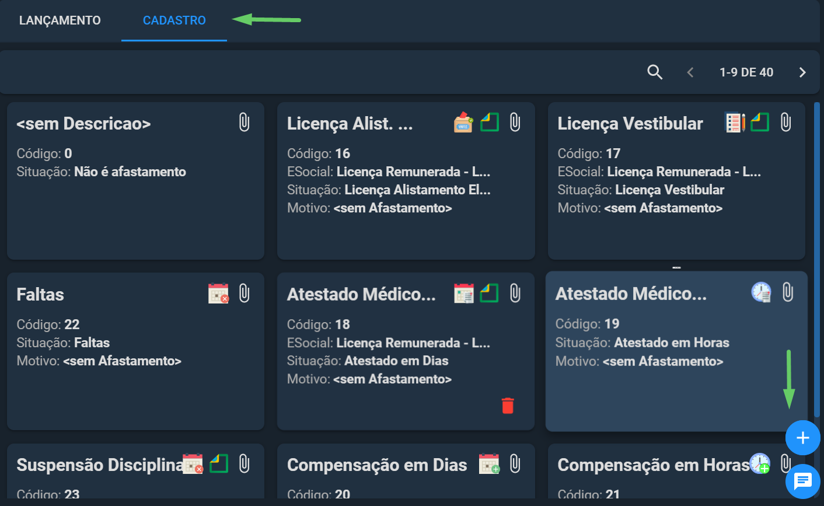The image size is (824, 506).
Task: Click the red trash icon on Atestado Médico card
Action: pos(508,406)
